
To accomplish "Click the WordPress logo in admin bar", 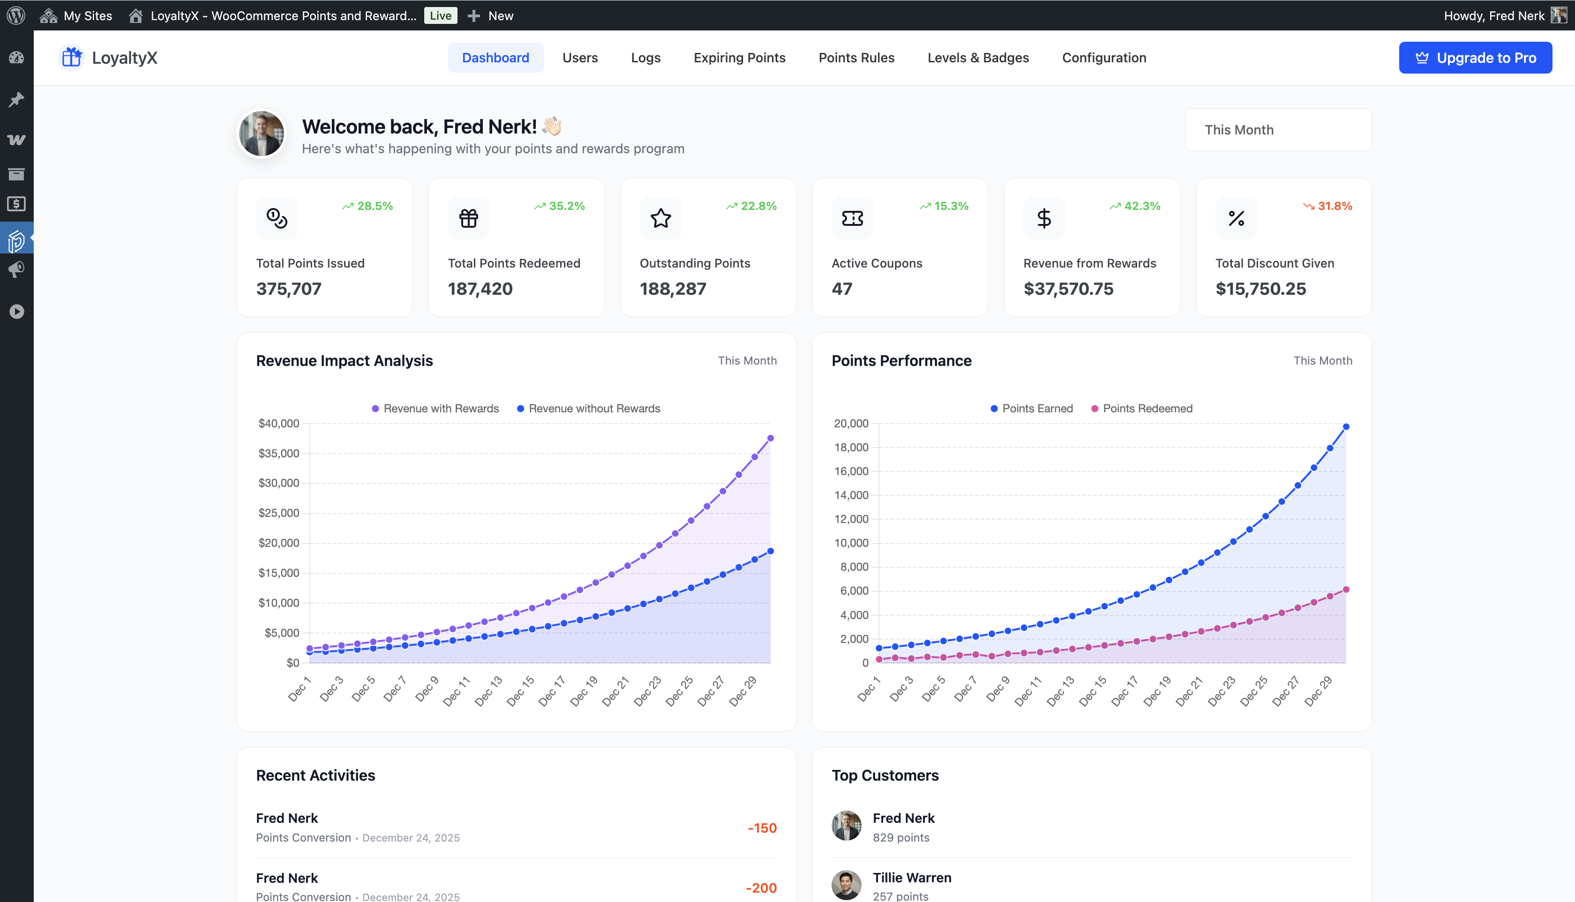I will [16, 15].
